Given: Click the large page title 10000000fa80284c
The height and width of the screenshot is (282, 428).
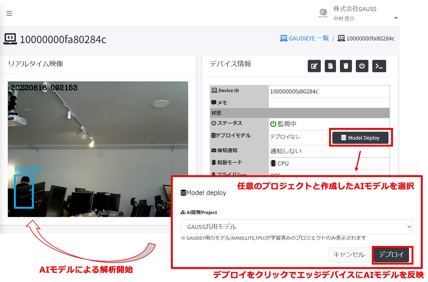Looking at the screenshot, I should coord(63,39).
